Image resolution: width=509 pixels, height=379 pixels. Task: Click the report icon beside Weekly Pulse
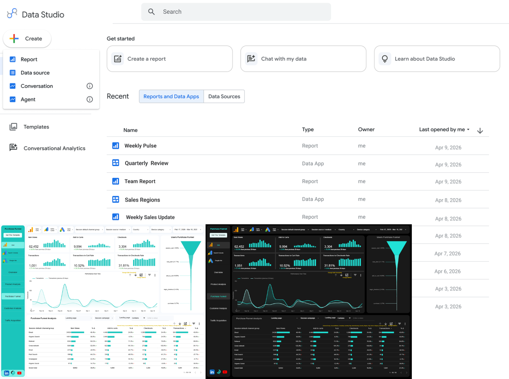click(116, 145)
